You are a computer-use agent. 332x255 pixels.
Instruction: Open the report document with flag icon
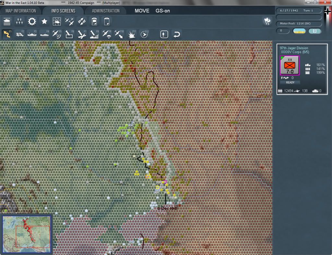click(x=94, y=21)
